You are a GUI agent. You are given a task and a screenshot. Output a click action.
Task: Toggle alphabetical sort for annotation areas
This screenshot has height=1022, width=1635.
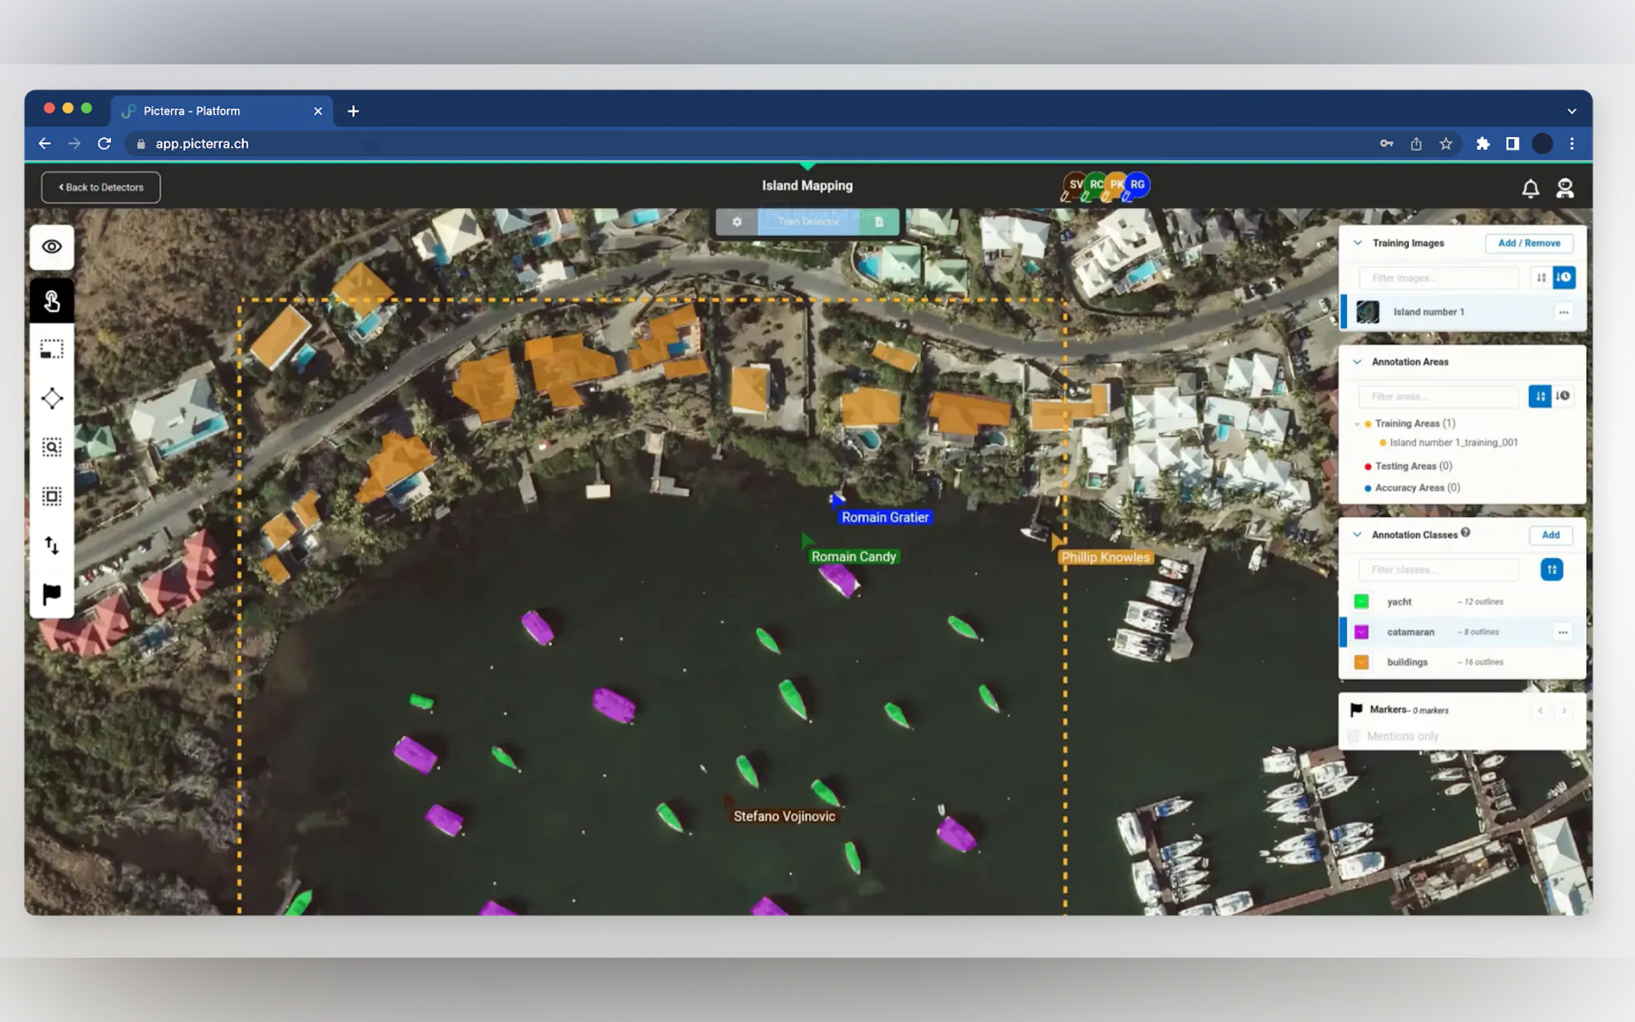pyautogui.click(x=1540, y=396)
